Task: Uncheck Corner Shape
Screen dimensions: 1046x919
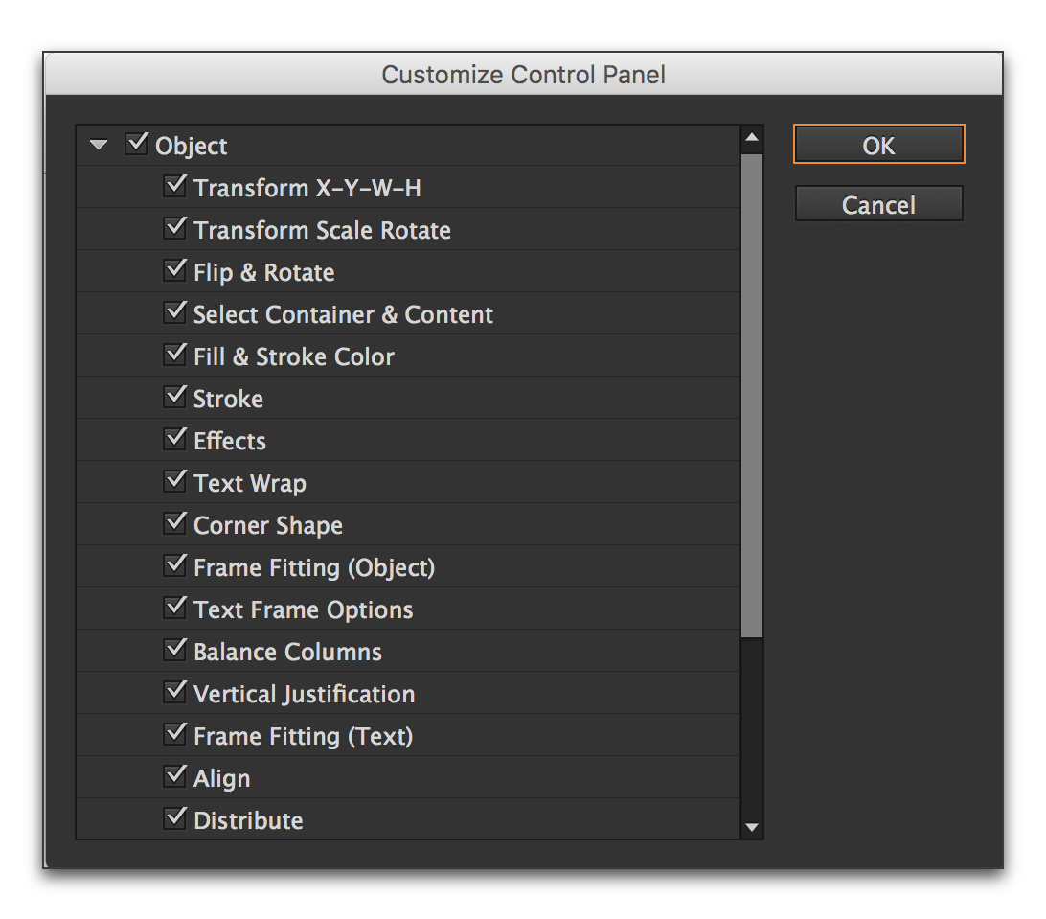Action: pyautogui.click(x=175, y=522)
